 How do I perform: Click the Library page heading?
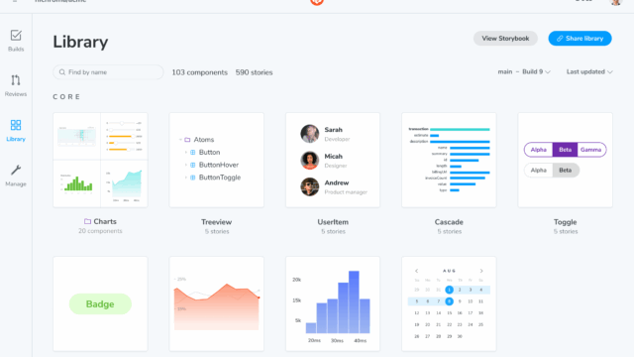80,42
